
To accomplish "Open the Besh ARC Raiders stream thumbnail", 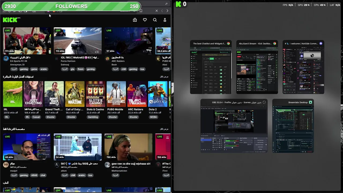I will 128,41.
